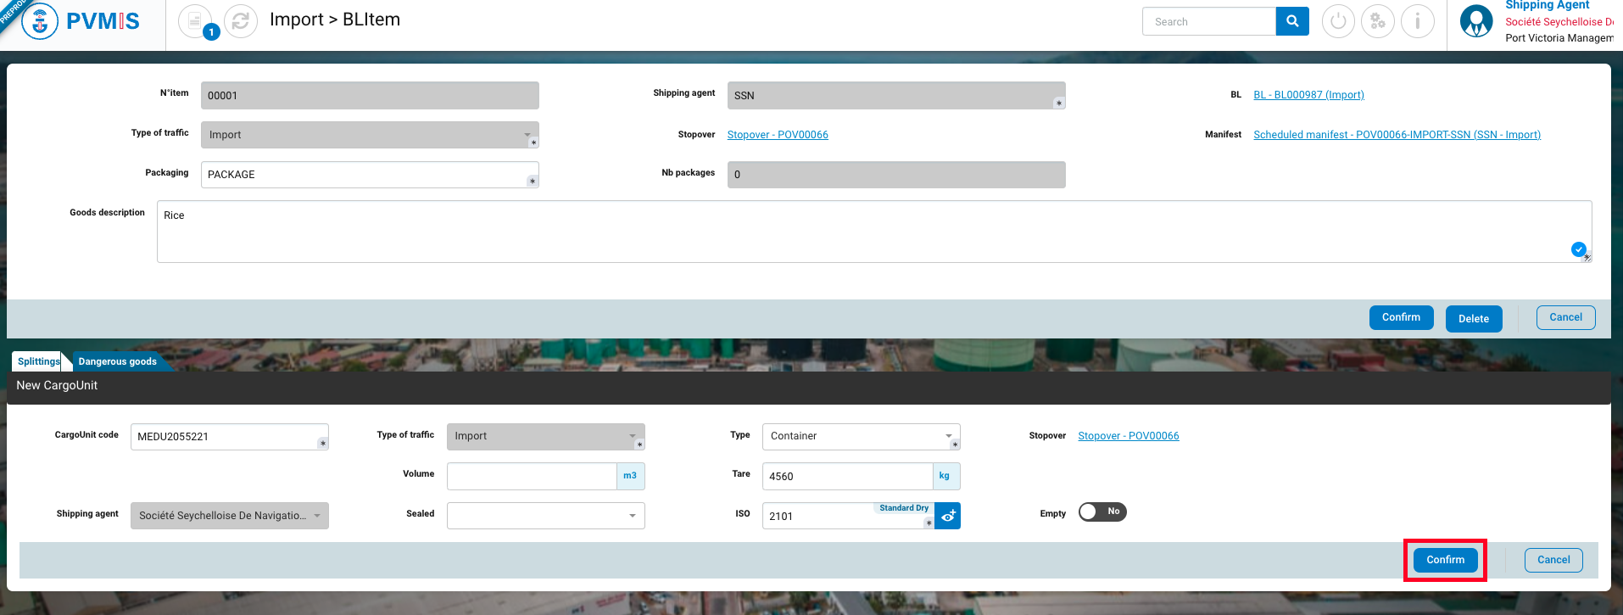Open the documents icon with badge 1
Image resolution: width=1623 pixels, height=615 pixels.
tap(195, 21)
